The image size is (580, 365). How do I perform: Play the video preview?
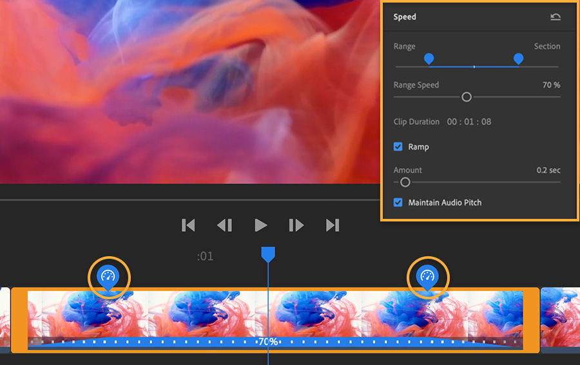261,225
